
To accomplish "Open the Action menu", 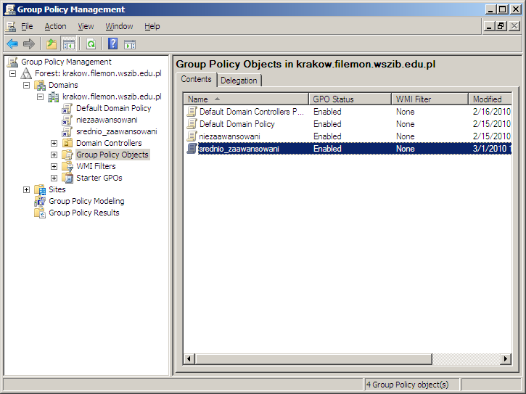I will [x=55, y=26].
